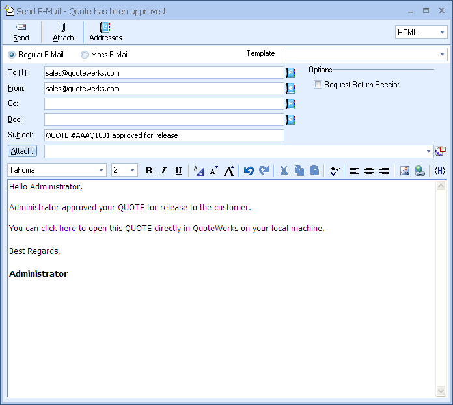The image size is (453, 405).
Task: Click the Attach button beside attachment field
Action: pos(23,151)
